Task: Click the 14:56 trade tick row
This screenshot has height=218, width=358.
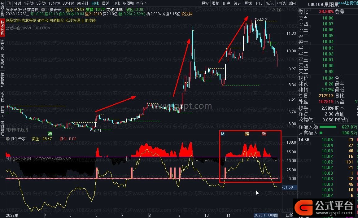Action: point(328,140)
